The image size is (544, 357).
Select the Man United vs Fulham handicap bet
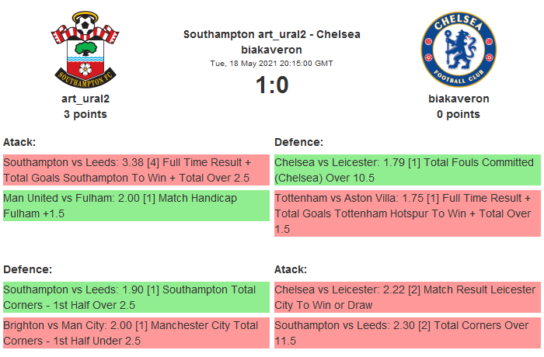click(136, 206)
